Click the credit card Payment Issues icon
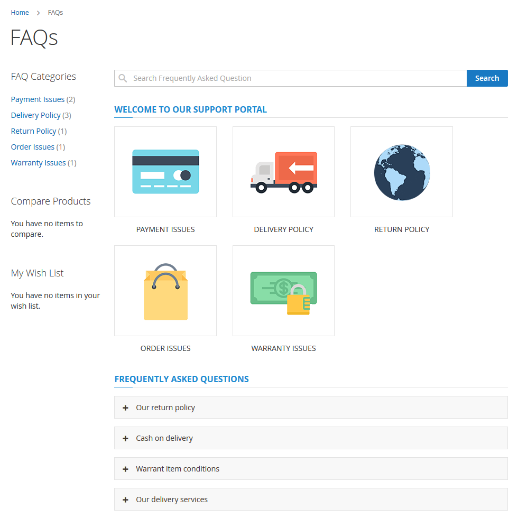Viewport: 518px width, 518px height. (165, 172)
